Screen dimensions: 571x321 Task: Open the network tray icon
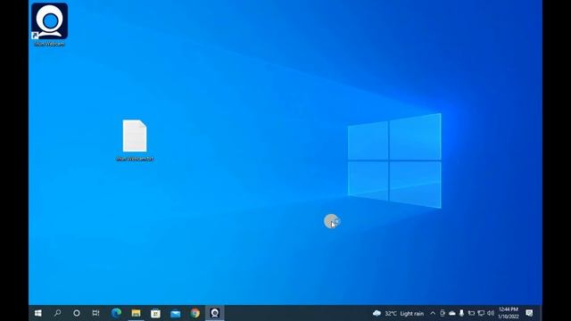point(481,313)
